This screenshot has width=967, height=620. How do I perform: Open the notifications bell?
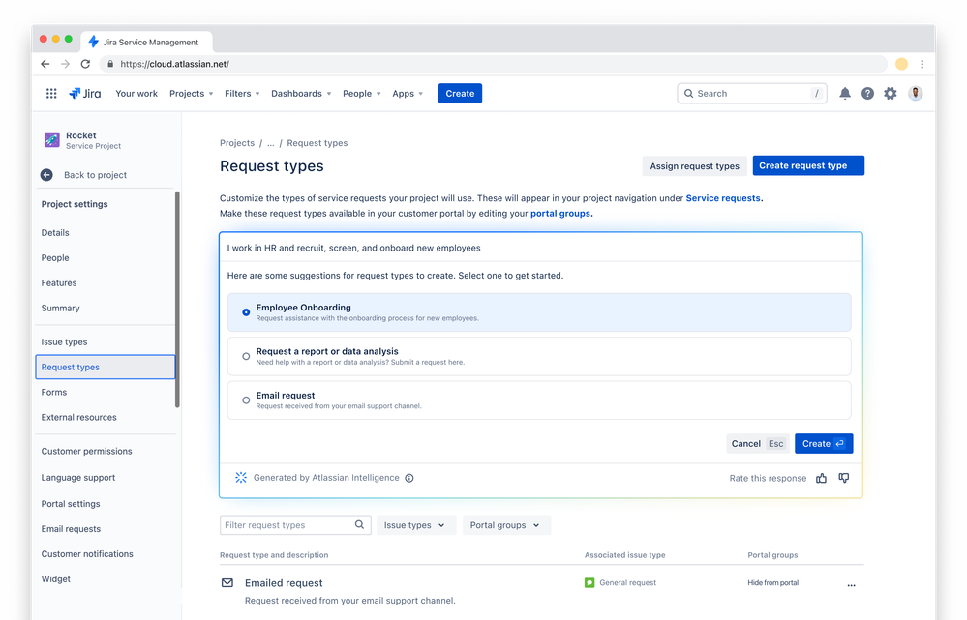click(845, 93)
